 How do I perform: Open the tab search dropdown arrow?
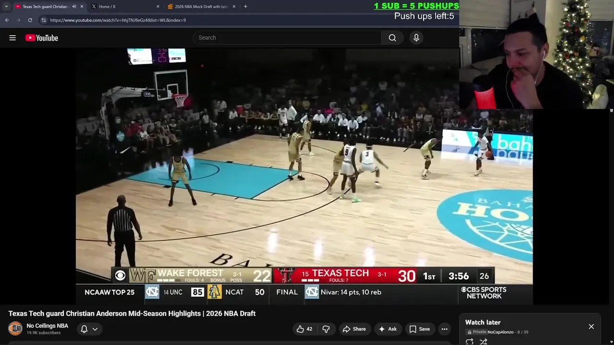click(x=6, y=7)
